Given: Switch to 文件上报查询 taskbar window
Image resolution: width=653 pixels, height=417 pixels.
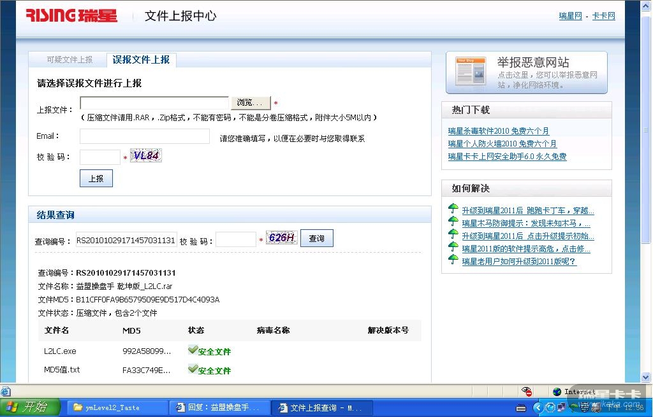Looking at the screenshot, I should click(x=321, y=408).
